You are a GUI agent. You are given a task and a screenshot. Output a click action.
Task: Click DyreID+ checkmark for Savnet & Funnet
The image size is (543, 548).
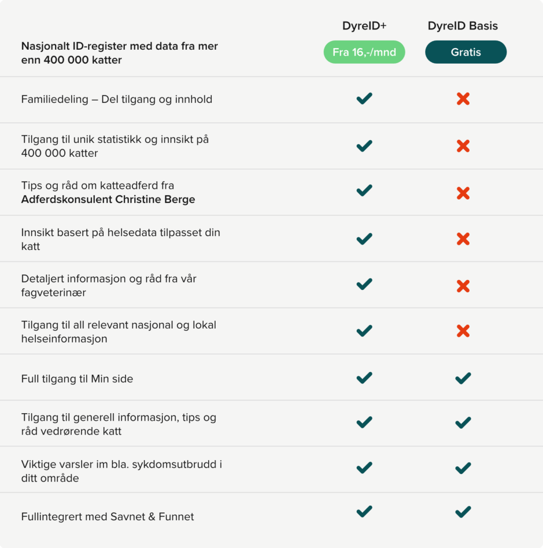pos(364,512)
